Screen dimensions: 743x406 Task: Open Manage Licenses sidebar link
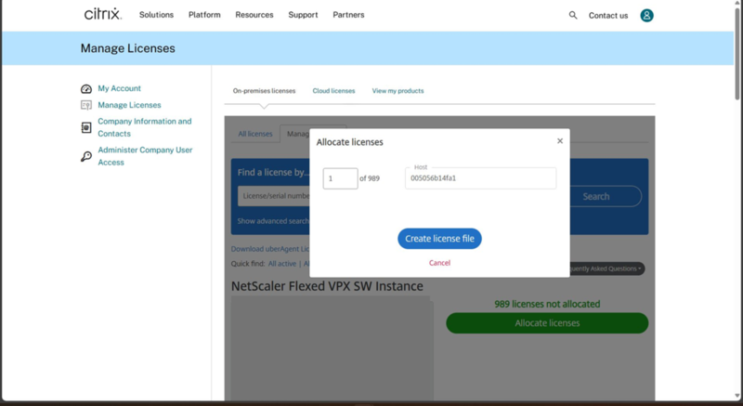pyautogui.click(x=129, y=105)
